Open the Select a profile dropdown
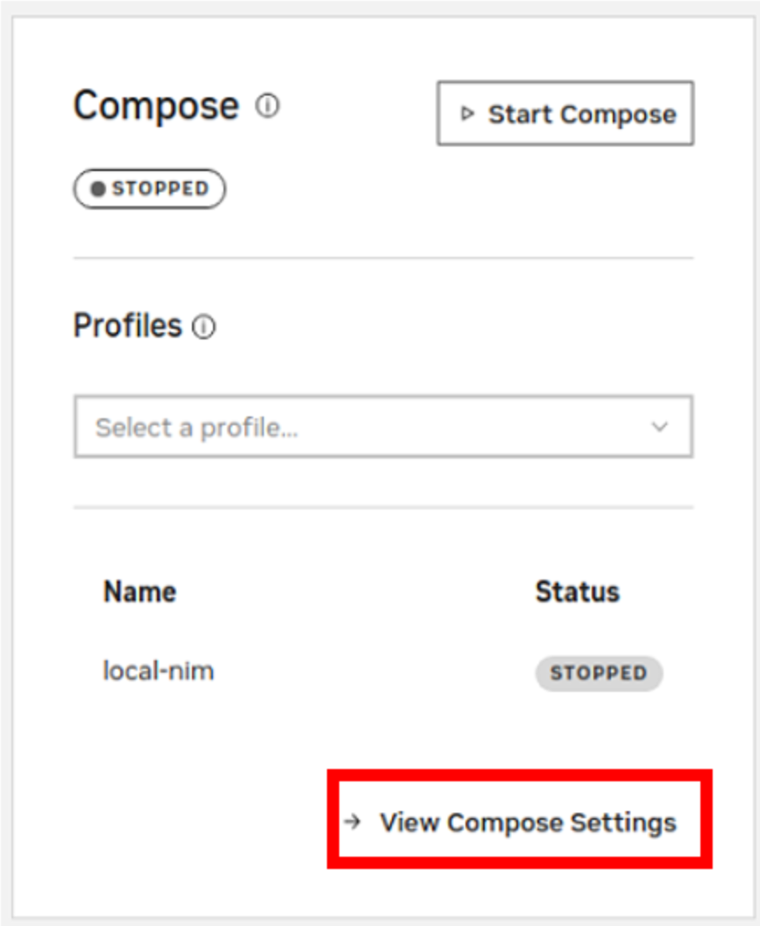The image size is (760, 926). coord(383,427)
